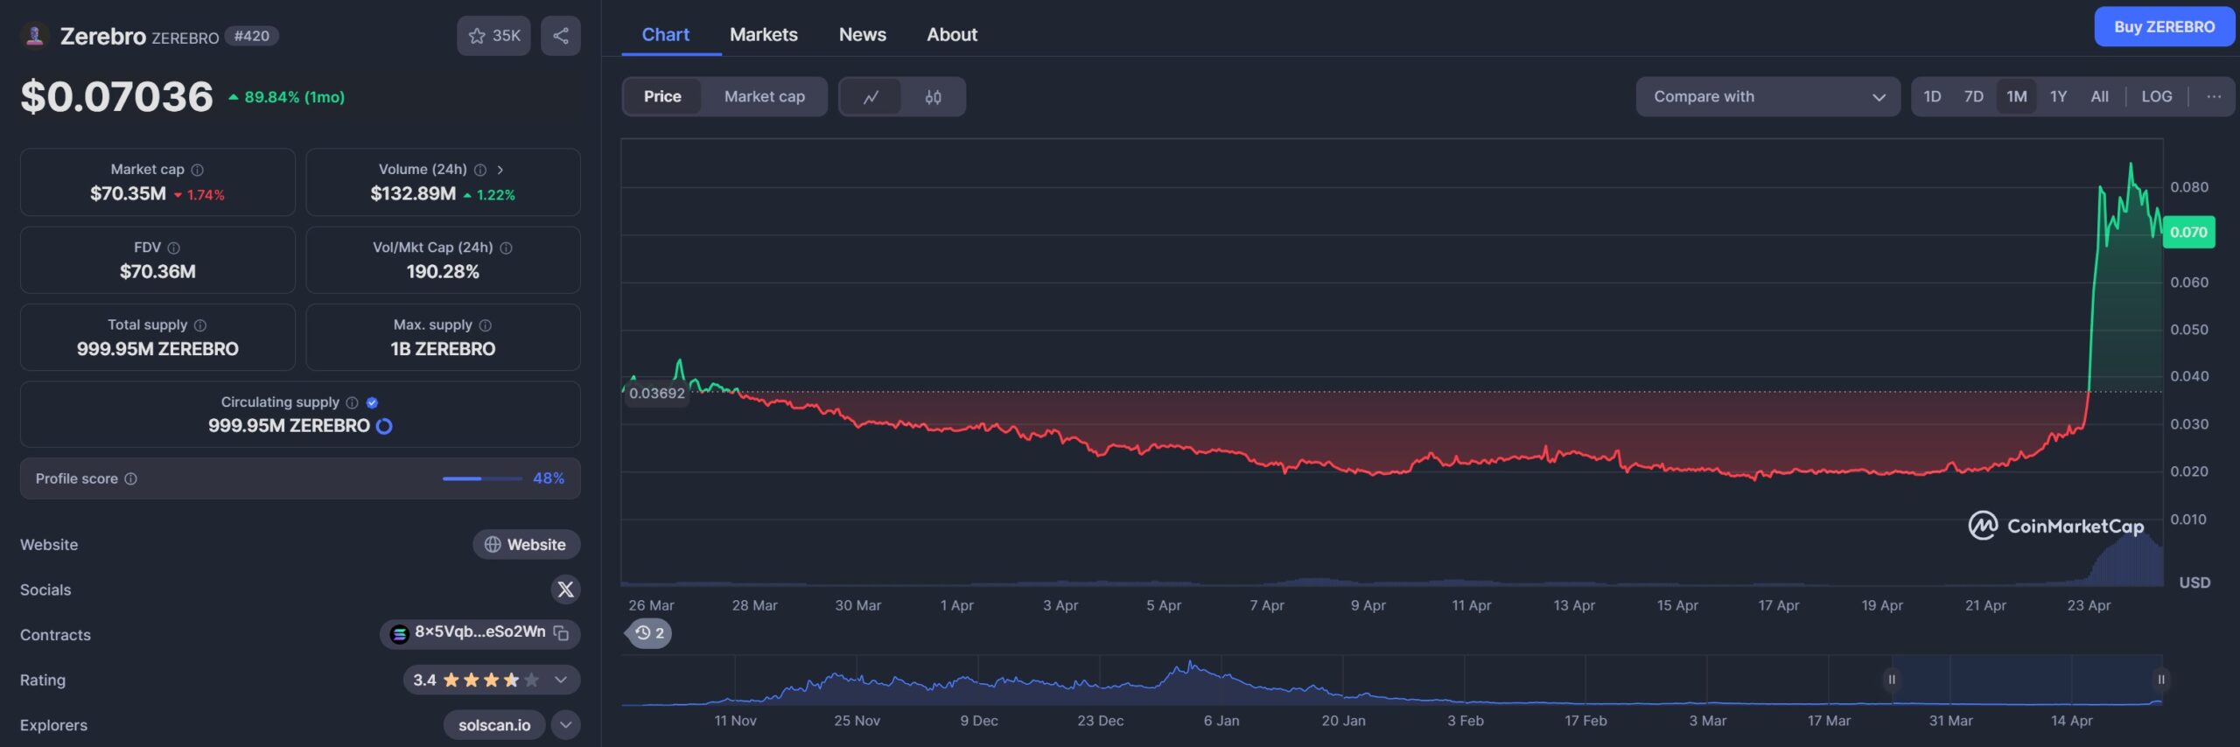This screenshot has width=2240, height=747.
Task: Expand Volume (24h) details arrow
Action: pos(500,170)
